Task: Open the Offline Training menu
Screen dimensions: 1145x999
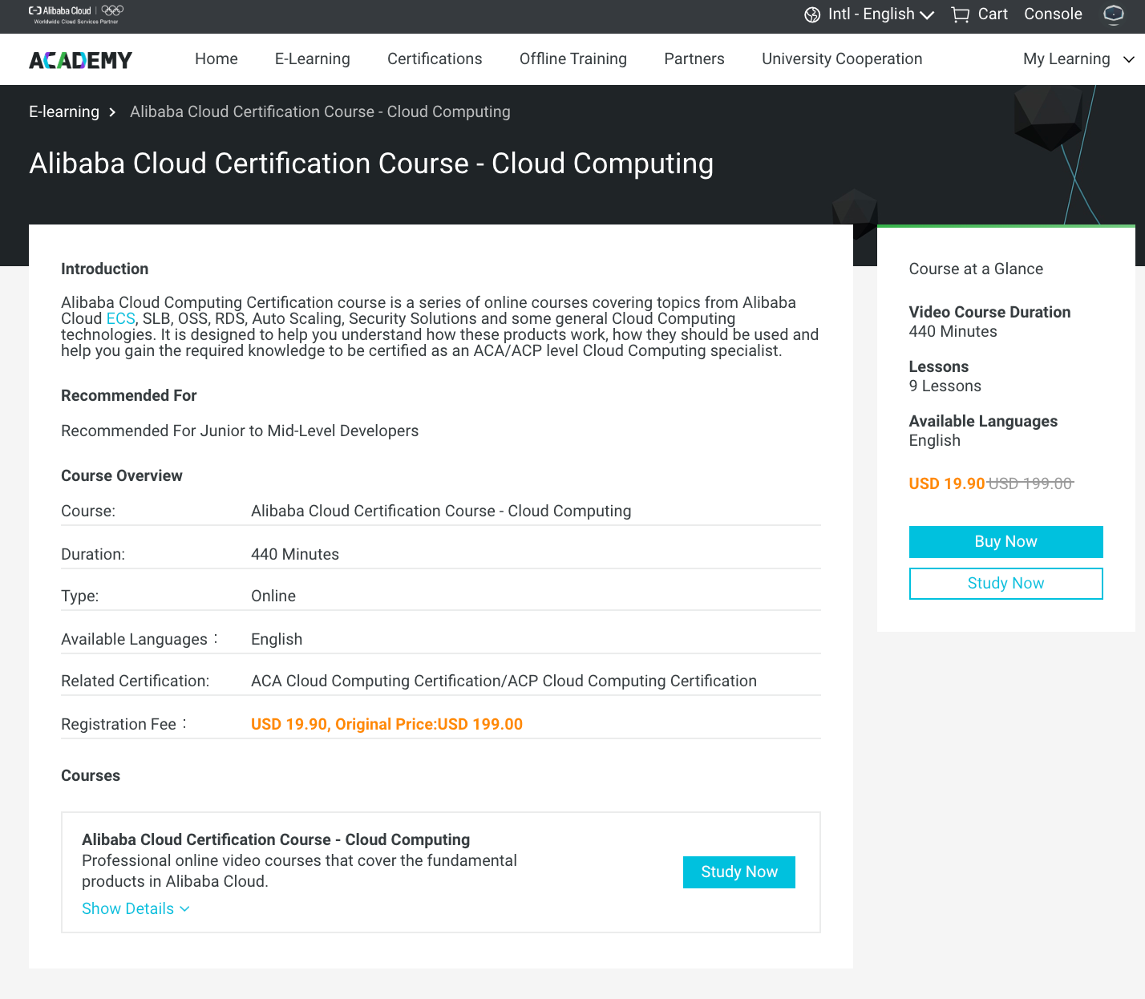Action: [573, 59]
